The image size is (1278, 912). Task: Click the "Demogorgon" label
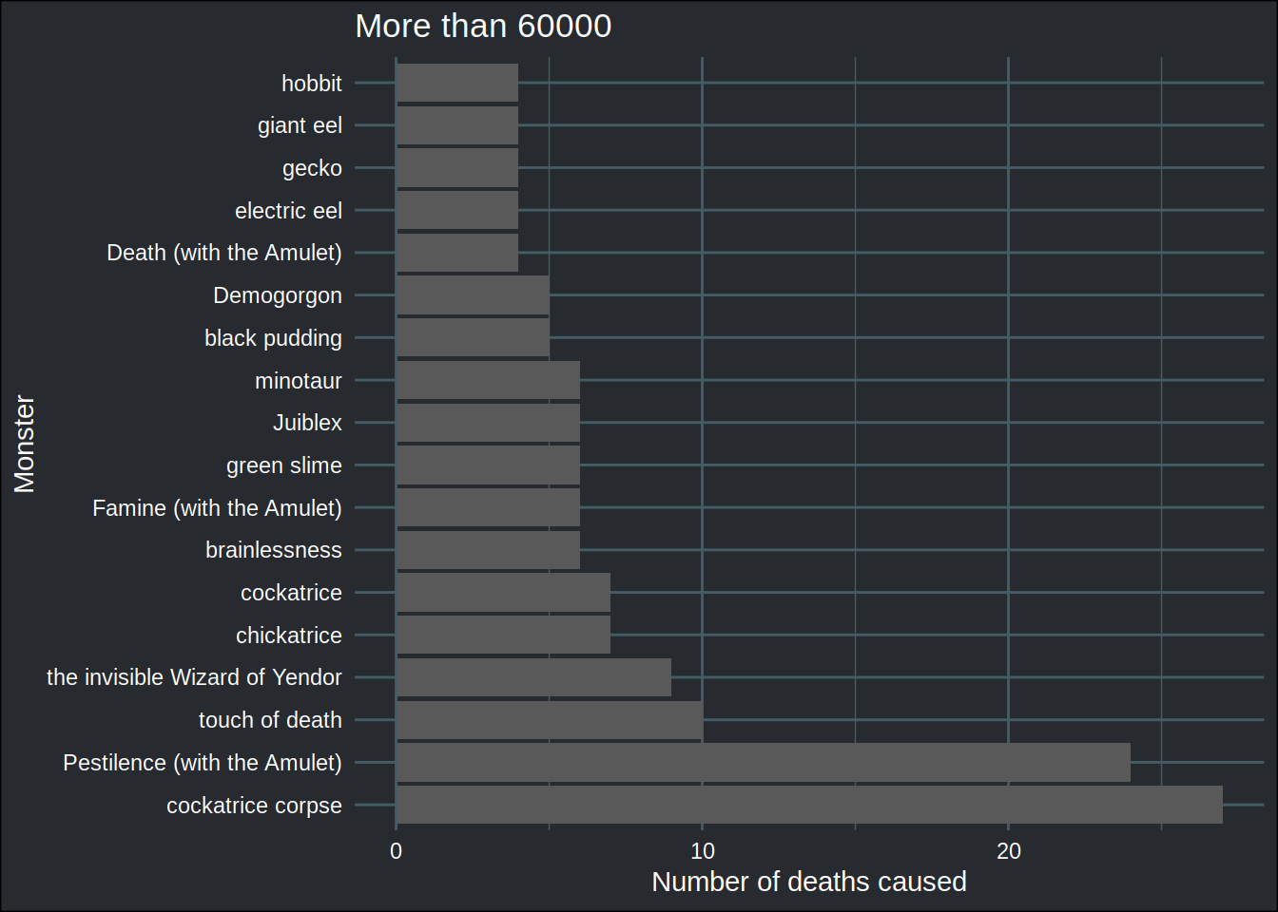pyautogui.click(x=278, y=295)
